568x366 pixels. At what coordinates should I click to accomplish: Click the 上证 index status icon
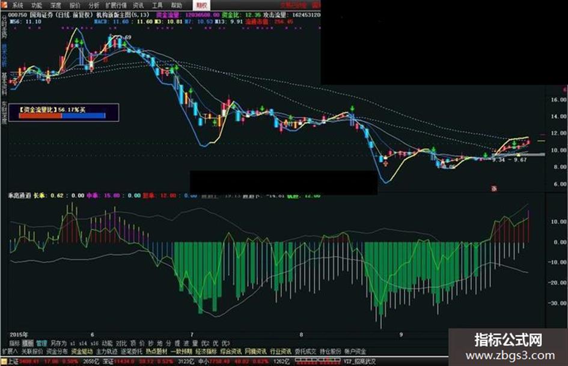pyautogui.click(x=4, y=361)
